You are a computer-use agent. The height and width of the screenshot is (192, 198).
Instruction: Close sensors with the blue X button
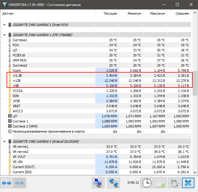click(x=188, y=183)
